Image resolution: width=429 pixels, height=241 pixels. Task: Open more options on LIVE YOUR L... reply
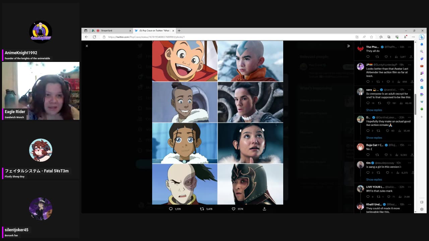pyautogui.click(x=409, y=187)
